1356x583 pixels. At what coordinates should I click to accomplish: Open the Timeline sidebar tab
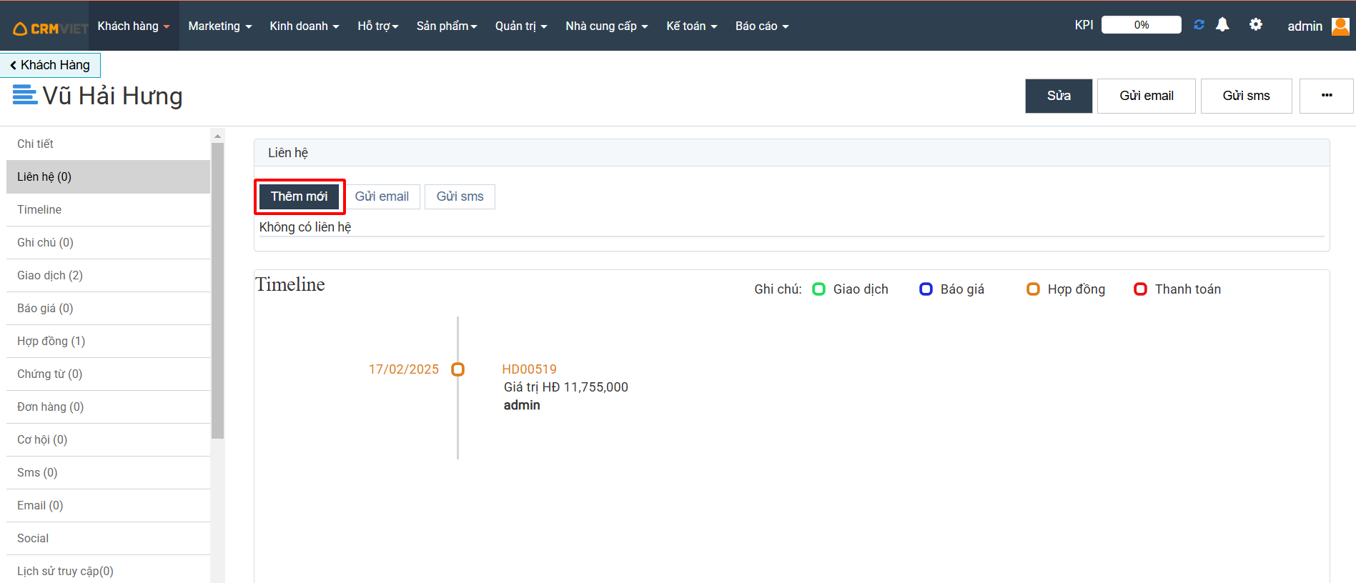point(108,209)
